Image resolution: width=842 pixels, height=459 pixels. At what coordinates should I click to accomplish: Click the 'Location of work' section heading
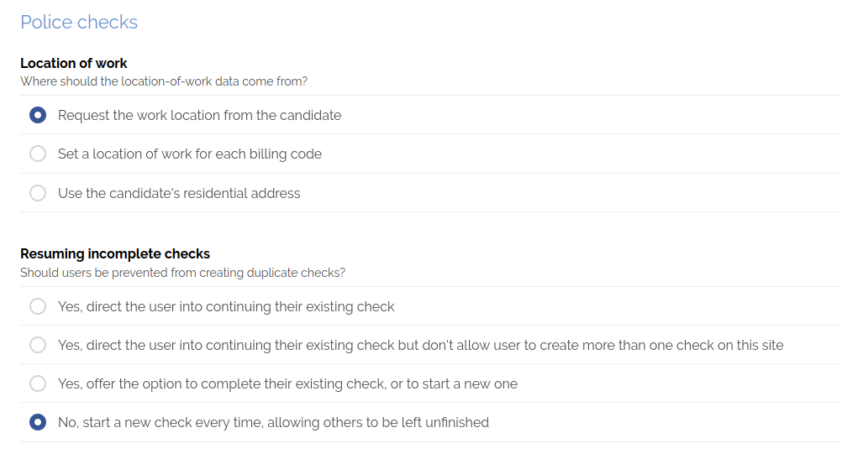point(74,63)
